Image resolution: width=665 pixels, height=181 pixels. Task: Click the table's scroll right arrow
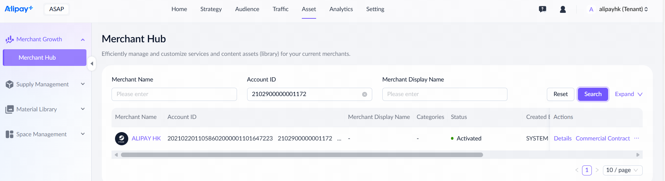638,155
